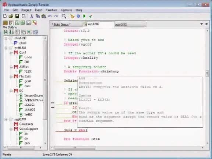
Task: Undo the last edit with the Undo arrow
Action: [x=50, y=16]
